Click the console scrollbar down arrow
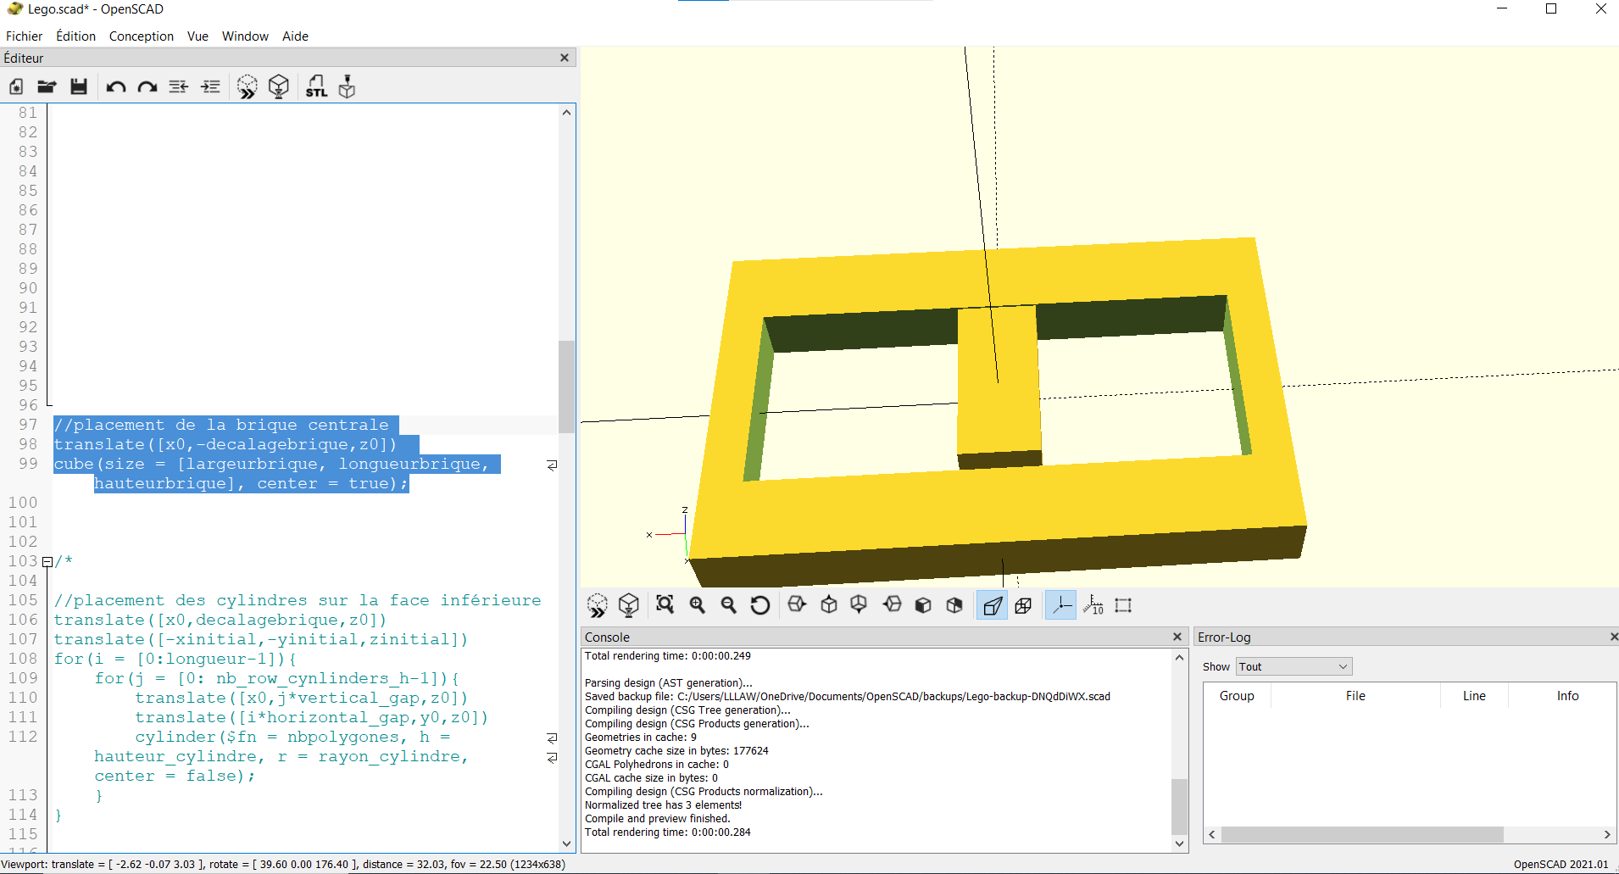 (x=1179, y=843)
